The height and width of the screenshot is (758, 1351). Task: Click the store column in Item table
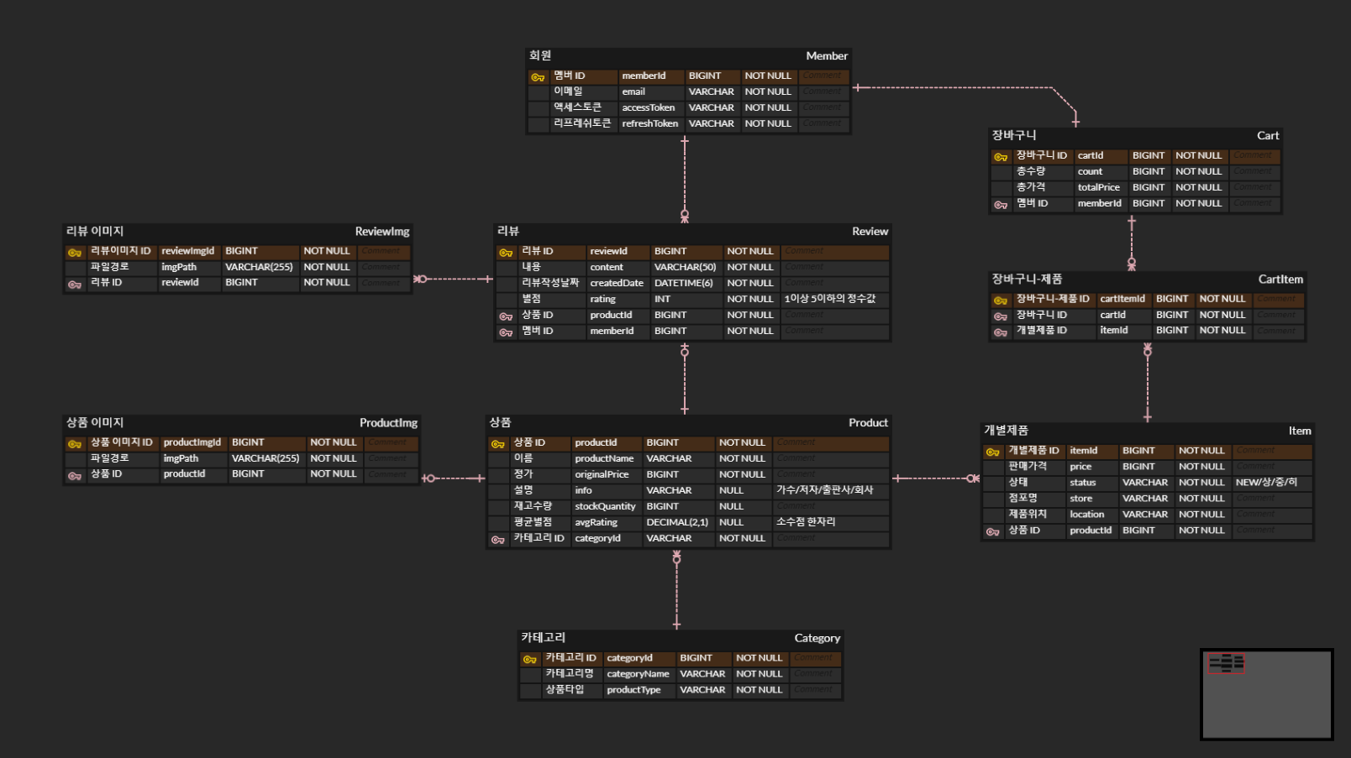1080,499
